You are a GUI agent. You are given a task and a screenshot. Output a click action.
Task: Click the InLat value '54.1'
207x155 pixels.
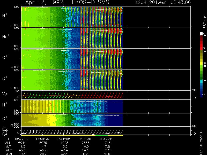coord(86,150)
